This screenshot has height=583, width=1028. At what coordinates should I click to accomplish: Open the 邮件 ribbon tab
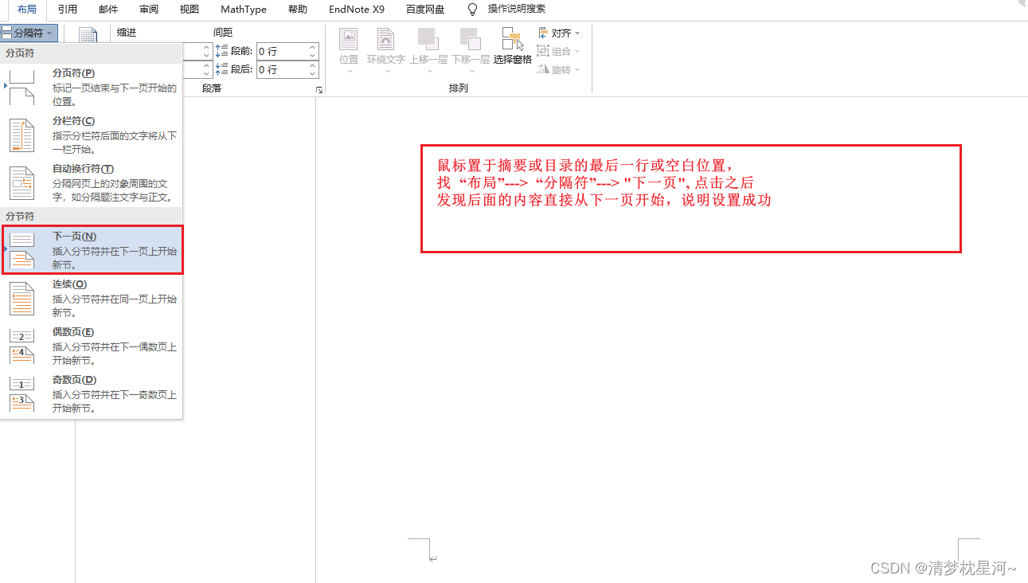click(108, 10)
